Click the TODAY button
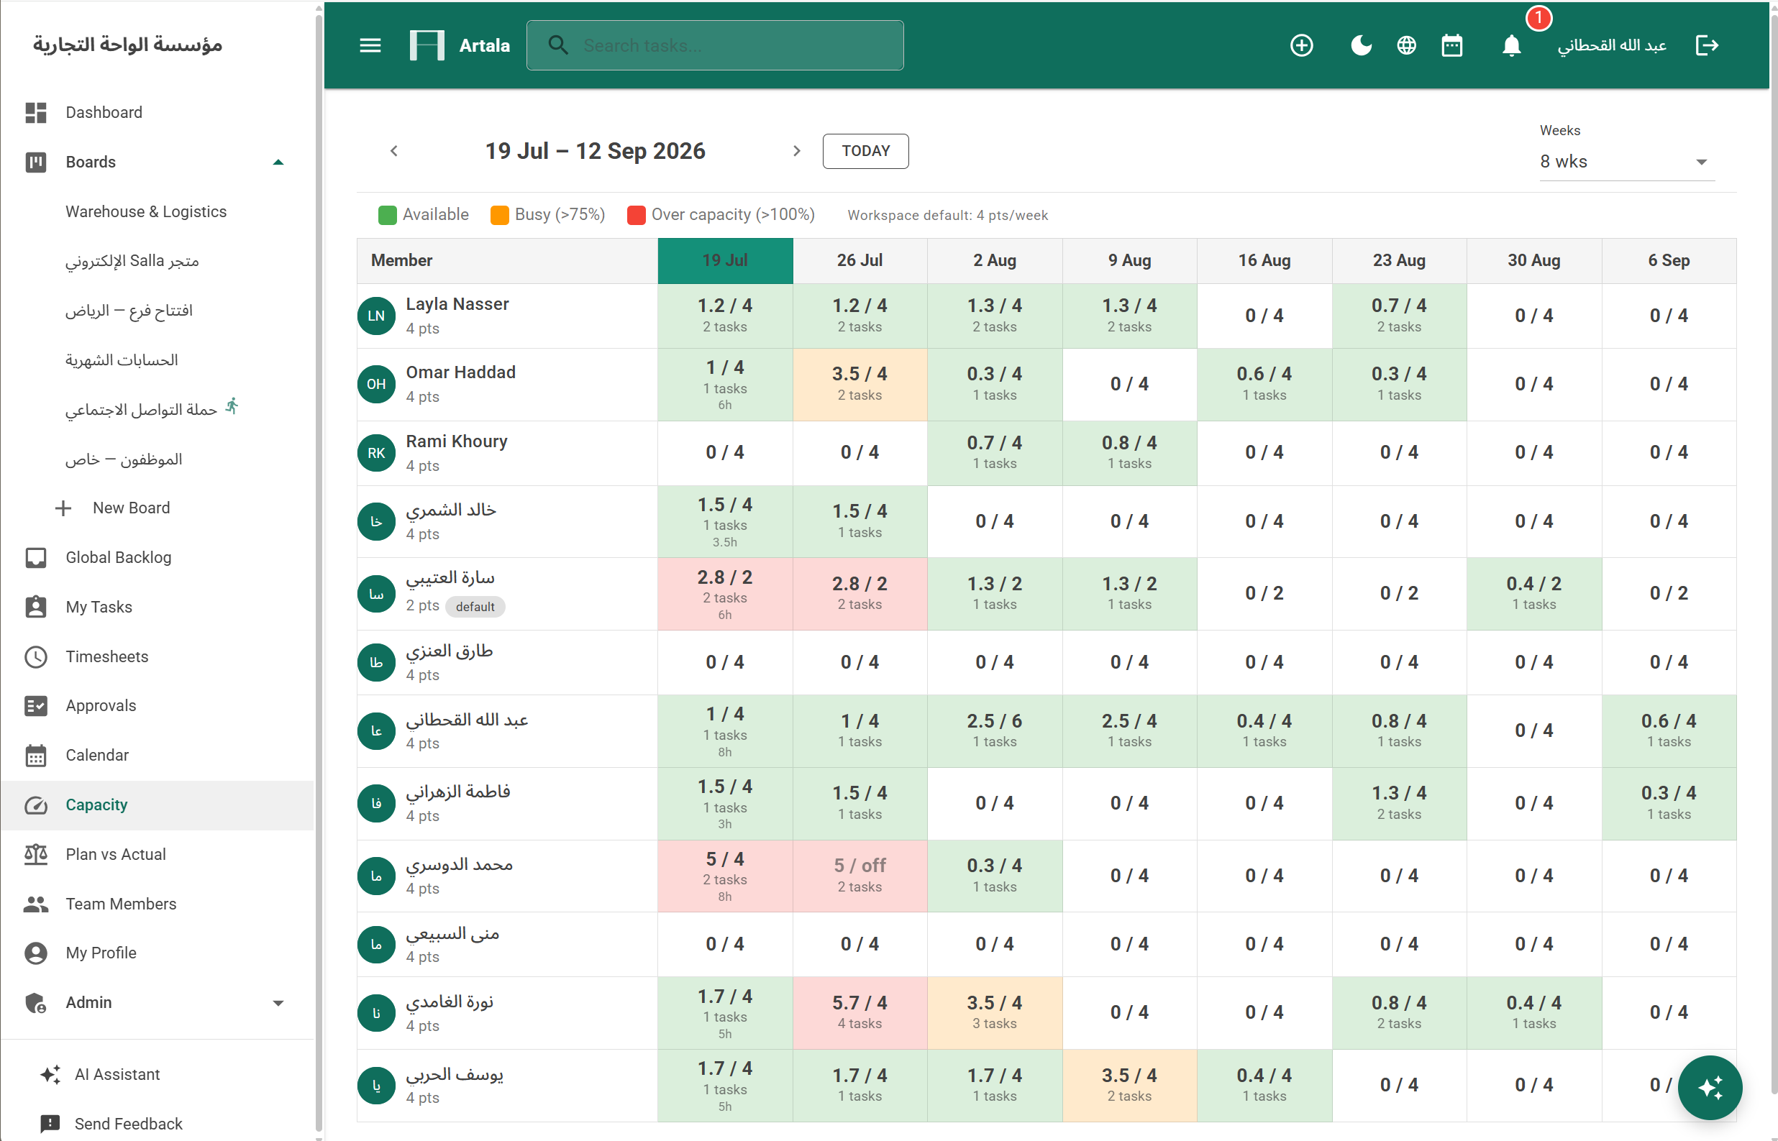 (866, 151)
